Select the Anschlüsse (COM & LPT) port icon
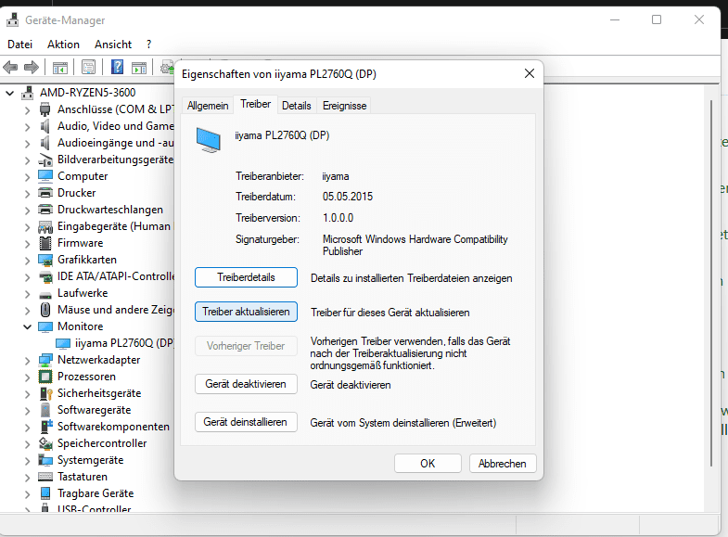 [x=45, y=109]
